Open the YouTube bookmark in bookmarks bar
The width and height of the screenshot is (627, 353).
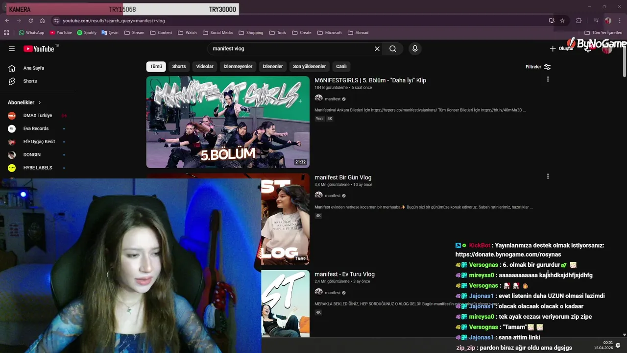point(60,33)
